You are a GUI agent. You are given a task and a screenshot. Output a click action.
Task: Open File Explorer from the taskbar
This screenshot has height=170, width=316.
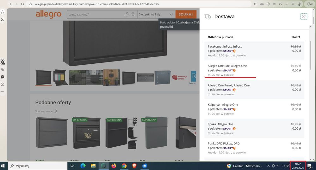click(x=93, y=166)
